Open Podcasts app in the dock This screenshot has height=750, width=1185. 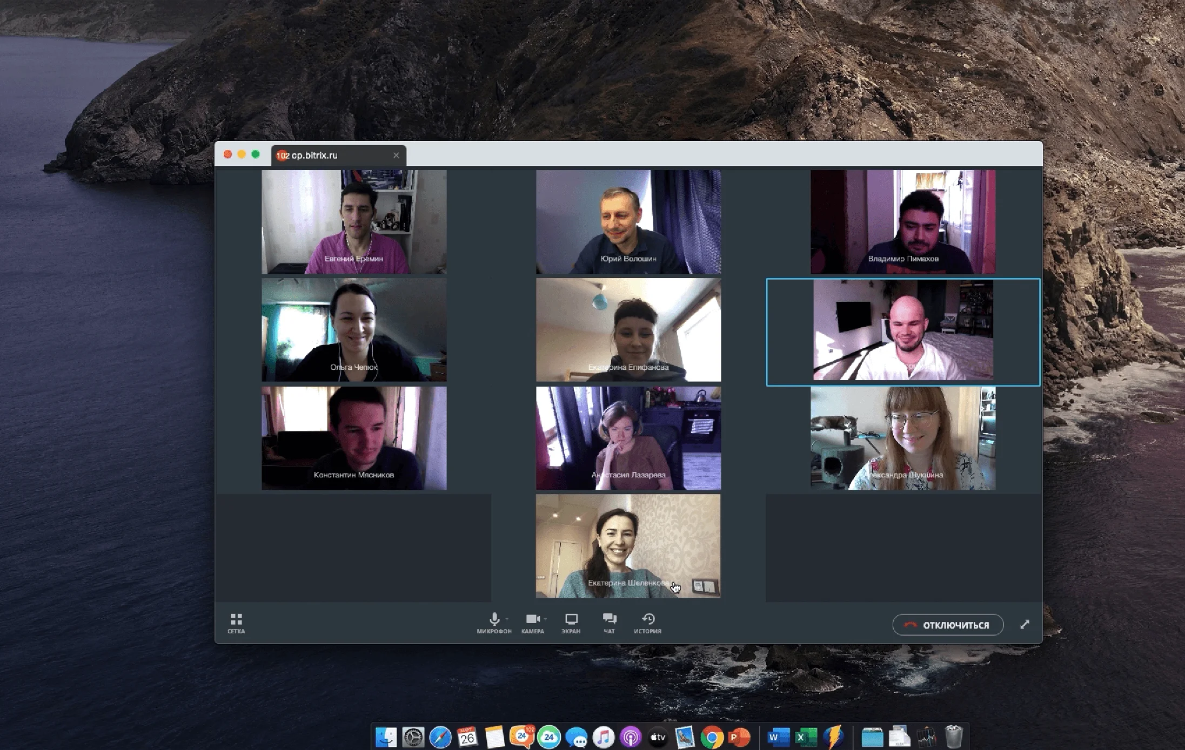pos(631,738)
